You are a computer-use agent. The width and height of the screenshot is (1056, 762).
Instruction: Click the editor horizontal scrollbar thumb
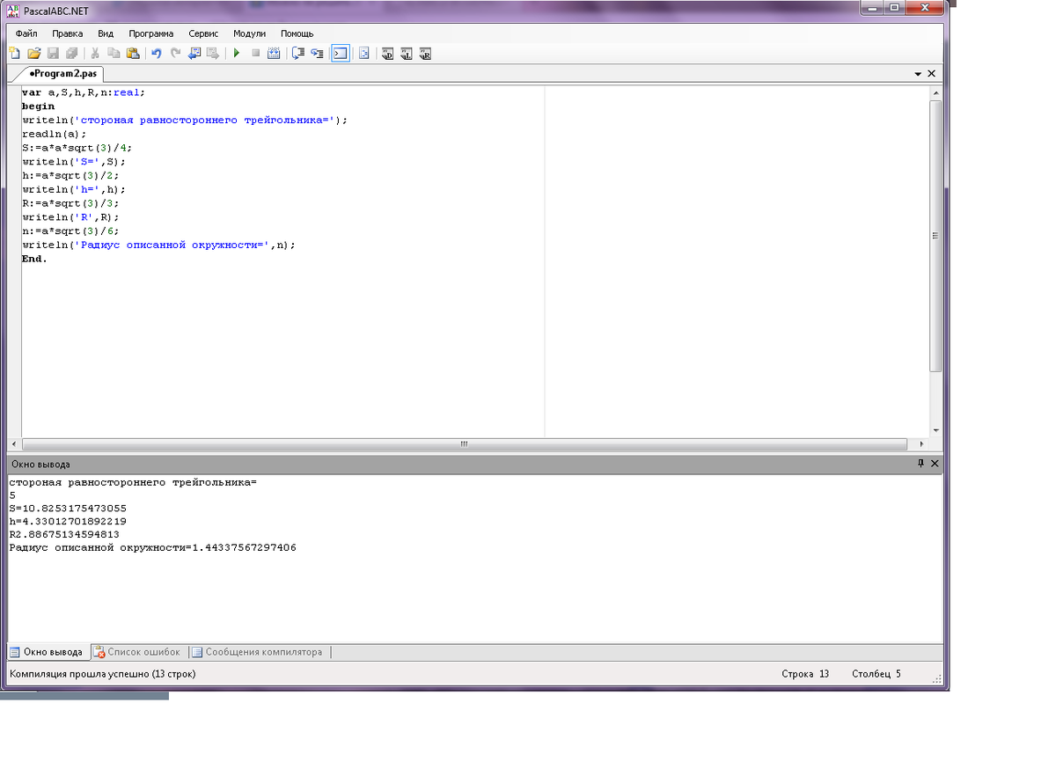(464, 443)
